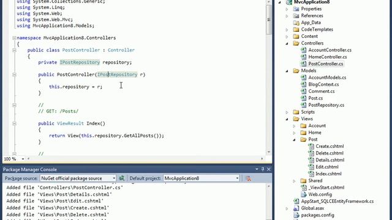Expand the Properties node

(287, 9)
